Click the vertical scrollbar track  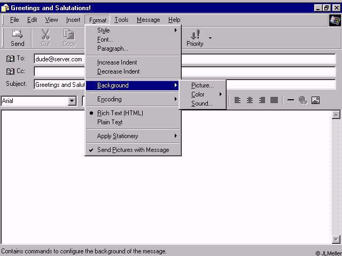coord(336,177)
